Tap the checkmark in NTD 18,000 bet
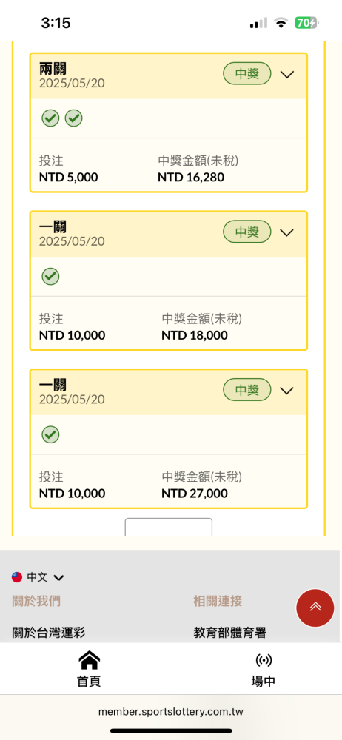Image resolution: width=342 pixels, height=740 pixels. pos(50,276)
